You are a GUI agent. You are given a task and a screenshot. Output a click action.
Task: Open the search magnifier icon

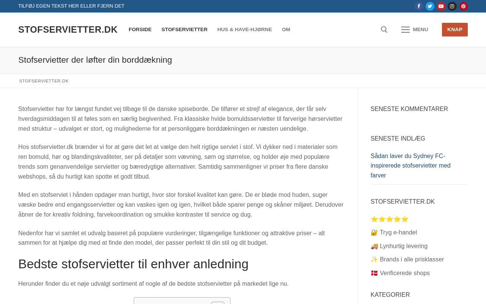coord(384,30)
